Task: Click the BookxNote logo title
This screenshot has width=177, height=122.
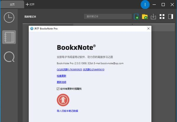Action: click(x=76, y=47)
